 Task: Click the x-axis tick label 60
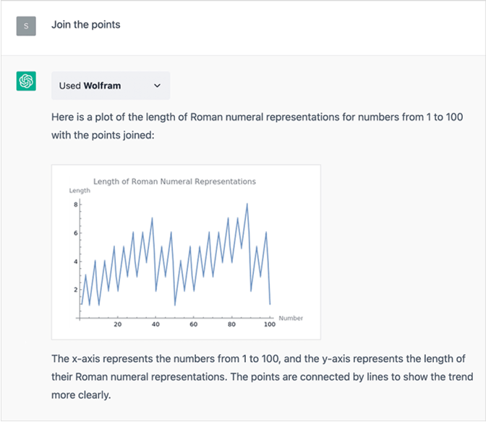click(x=194, y=325)
